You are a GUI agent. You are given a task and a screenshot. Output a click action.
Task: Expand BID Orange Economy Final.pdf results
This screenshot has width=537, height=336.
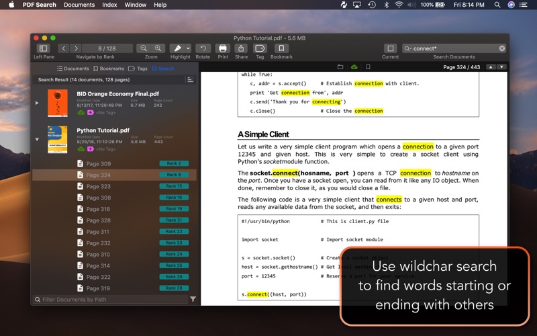(x=37, y=103)
